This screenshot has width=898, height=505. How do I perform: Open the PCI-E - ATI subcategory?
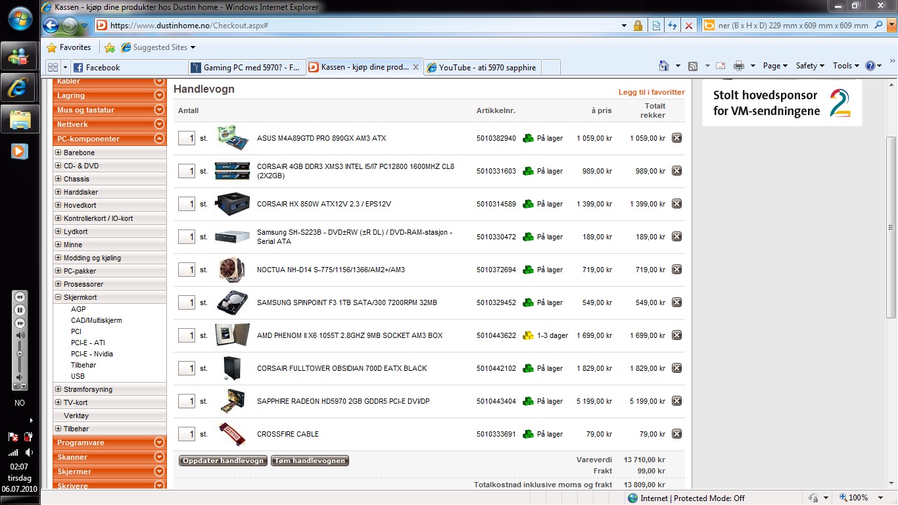coord(88,343)
